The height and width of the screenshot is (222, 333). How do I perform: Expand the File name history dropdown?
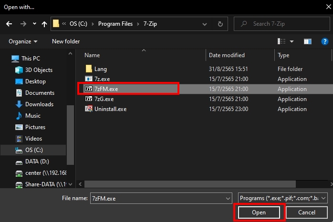227,198
